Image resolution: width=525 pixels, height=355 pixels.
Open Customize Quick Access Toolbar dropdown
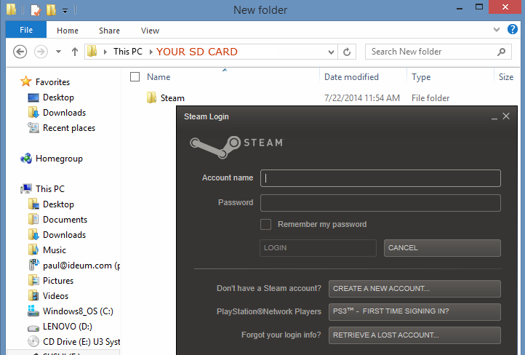65,11
